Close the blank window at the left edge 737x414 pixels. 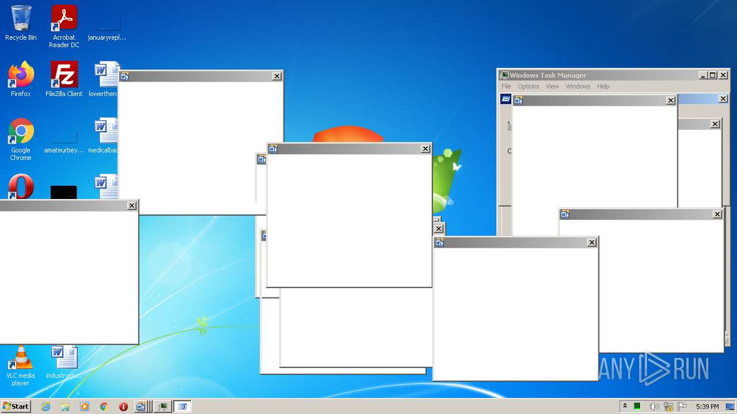coord(132,206)
